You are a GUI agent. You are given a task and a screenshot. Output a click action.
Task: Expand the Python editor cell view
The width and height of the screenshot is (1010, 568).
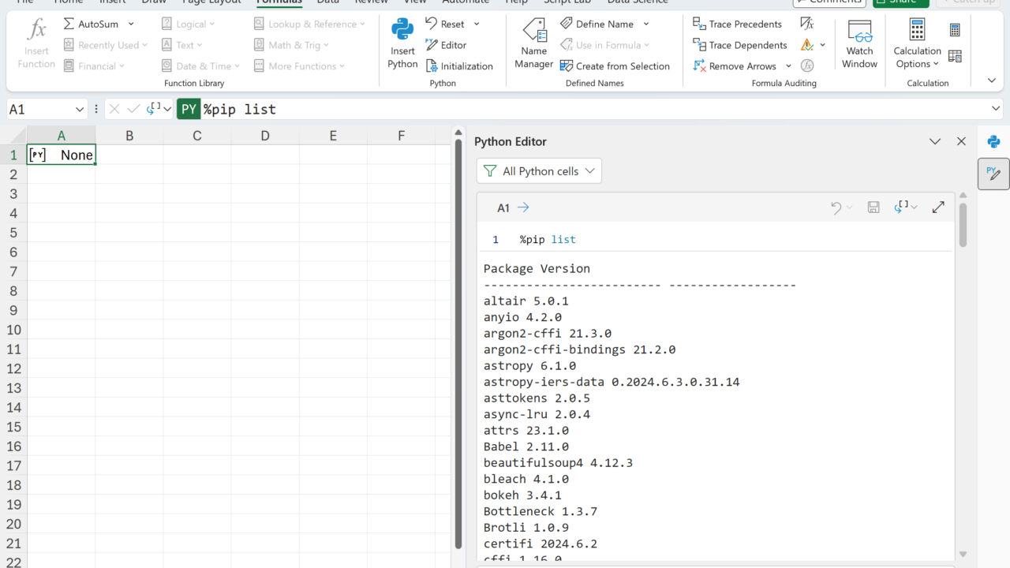click(x=938, y=207)
